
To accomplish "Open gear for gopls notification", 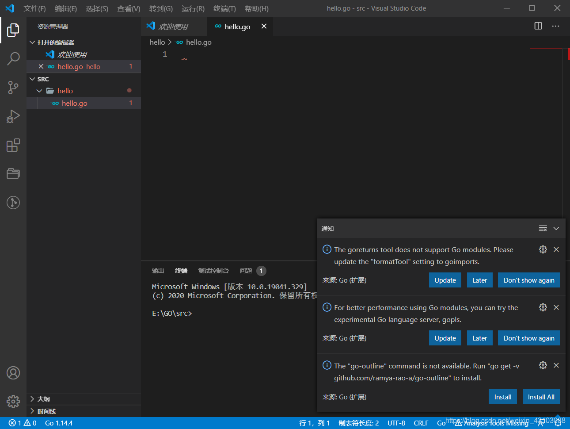I will coord(543,307).
